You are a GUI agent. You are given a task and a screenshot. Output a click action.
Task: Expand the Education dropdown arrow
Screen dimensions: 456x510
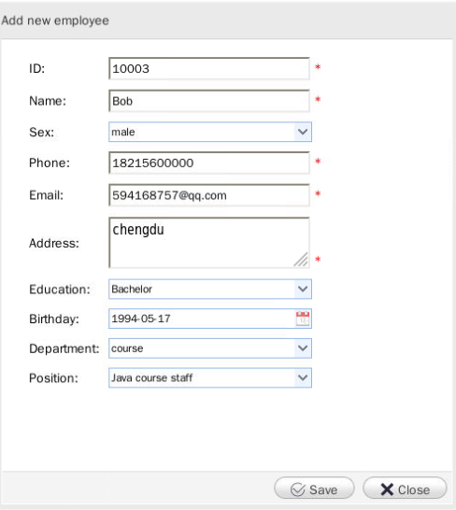pos(303,289)
